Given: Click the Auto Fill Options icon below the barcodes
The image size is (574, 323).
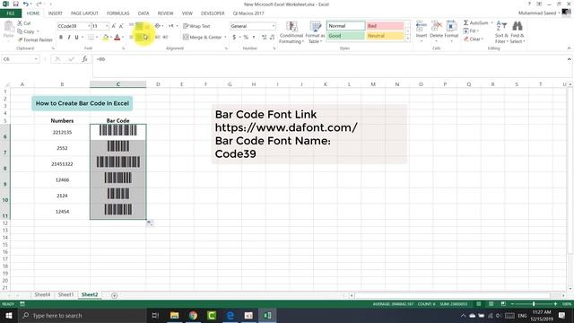Looking at the screenshot, I should pyautogui.click(x=150, y=223).
